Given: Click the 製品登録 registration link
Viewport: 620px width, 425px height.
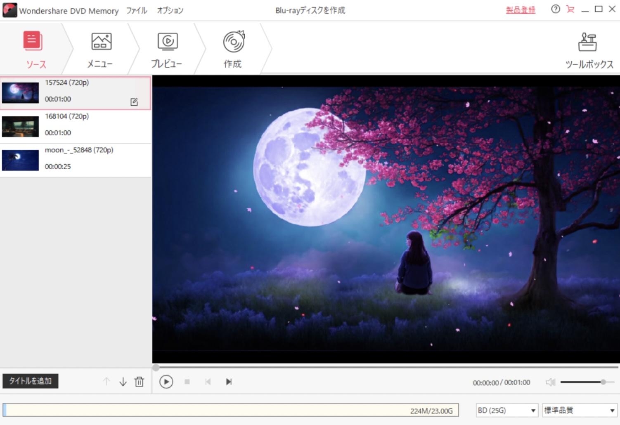Looking at the screenshot, I should point(521,10).
